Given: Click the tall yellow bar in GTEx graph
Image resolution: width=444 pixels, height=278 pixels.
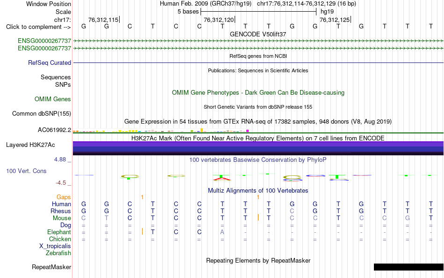Looking at the screenshot, I should pyautogui.click(x=201, y=130).
